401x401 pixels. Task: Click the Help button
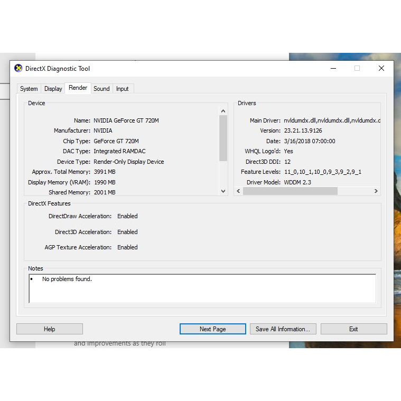(50, 329)
